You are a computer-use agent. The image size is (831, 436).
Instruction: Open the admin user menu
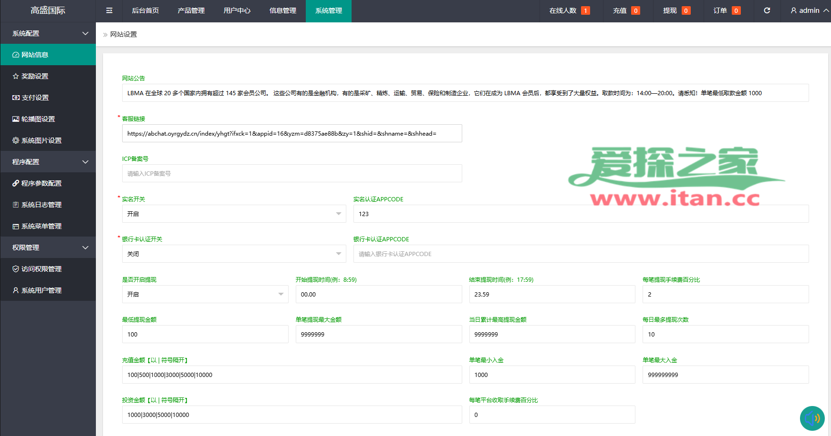(x=809, y=10)
